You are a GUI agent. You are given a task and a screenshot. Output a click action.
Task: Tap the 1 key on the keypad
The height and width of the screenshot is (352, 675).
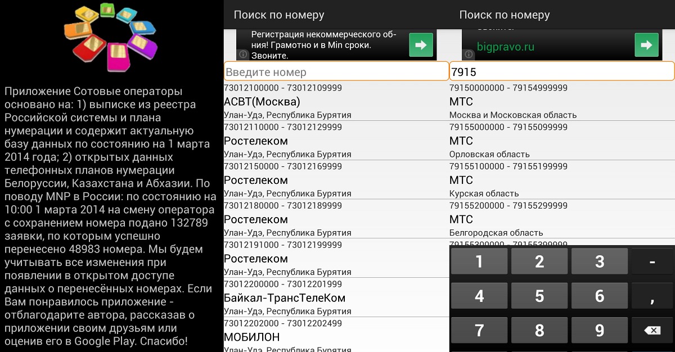[x=479, y=261]
